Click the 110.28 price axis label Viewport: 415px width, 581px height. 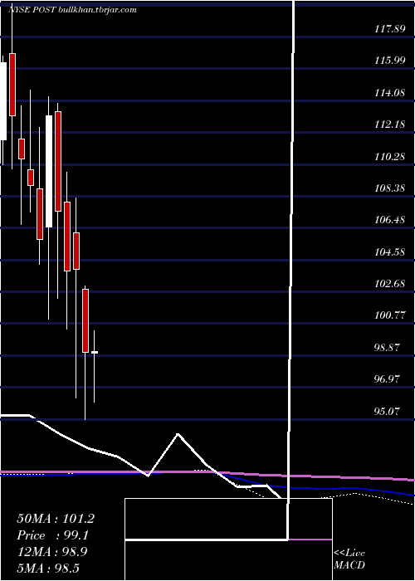390,156
